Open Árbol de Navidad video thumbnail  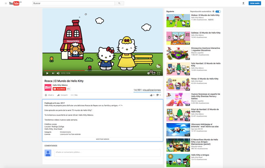click(178, 115)
